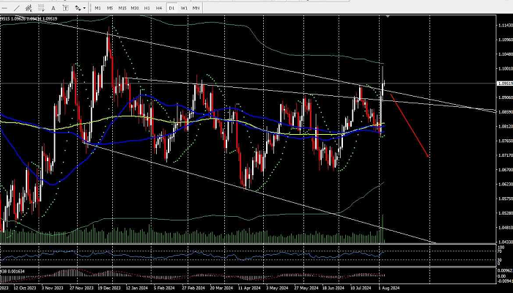Activate the Fibonacci retracement tool
This screenshot has height=293, width=513.
click(x=41, y=7)
